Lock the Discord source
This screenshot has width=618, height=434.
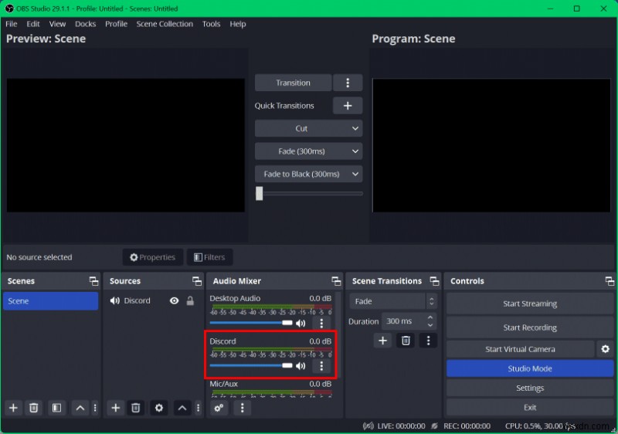click(190, 301)
